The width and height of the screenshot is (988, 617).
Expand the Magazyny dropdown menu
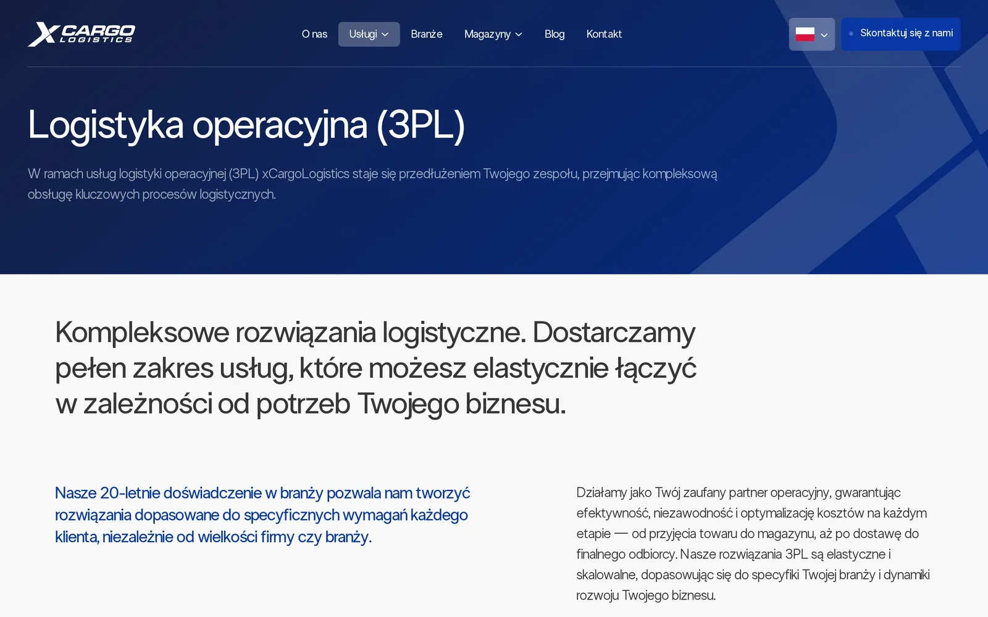click(x=493, y=34)
